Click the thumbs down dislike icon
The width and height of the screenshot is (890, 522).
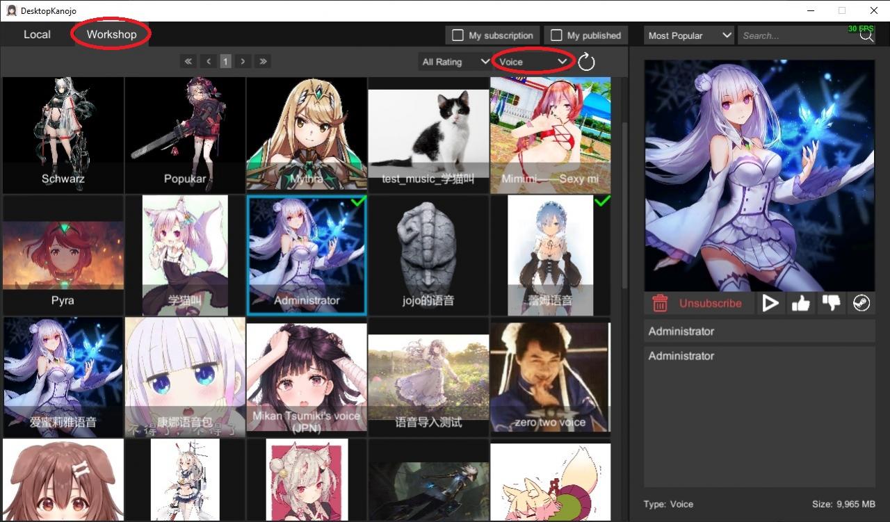click(831, 303)
